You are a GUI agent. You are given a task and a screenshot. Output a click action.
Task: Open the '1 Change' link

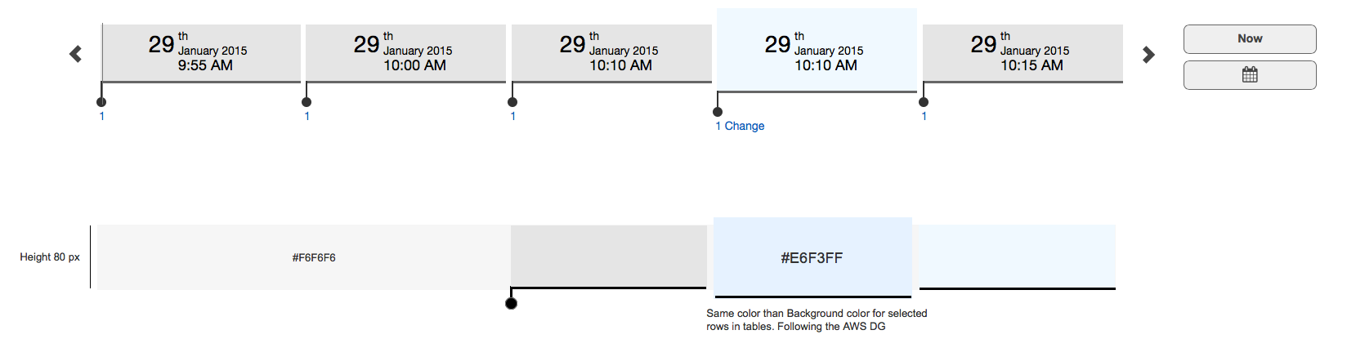point(740,126)
